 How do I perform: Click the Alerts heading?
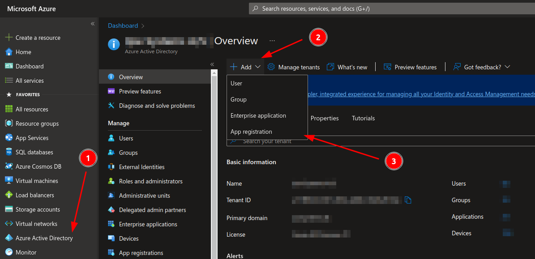pos(235,256)
